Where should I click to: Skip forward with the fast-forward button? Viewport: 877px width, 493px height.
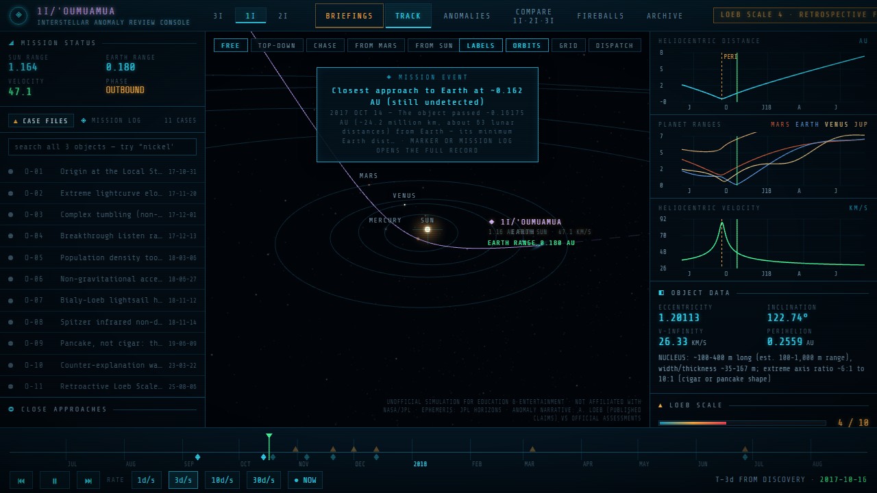(88, 480)
